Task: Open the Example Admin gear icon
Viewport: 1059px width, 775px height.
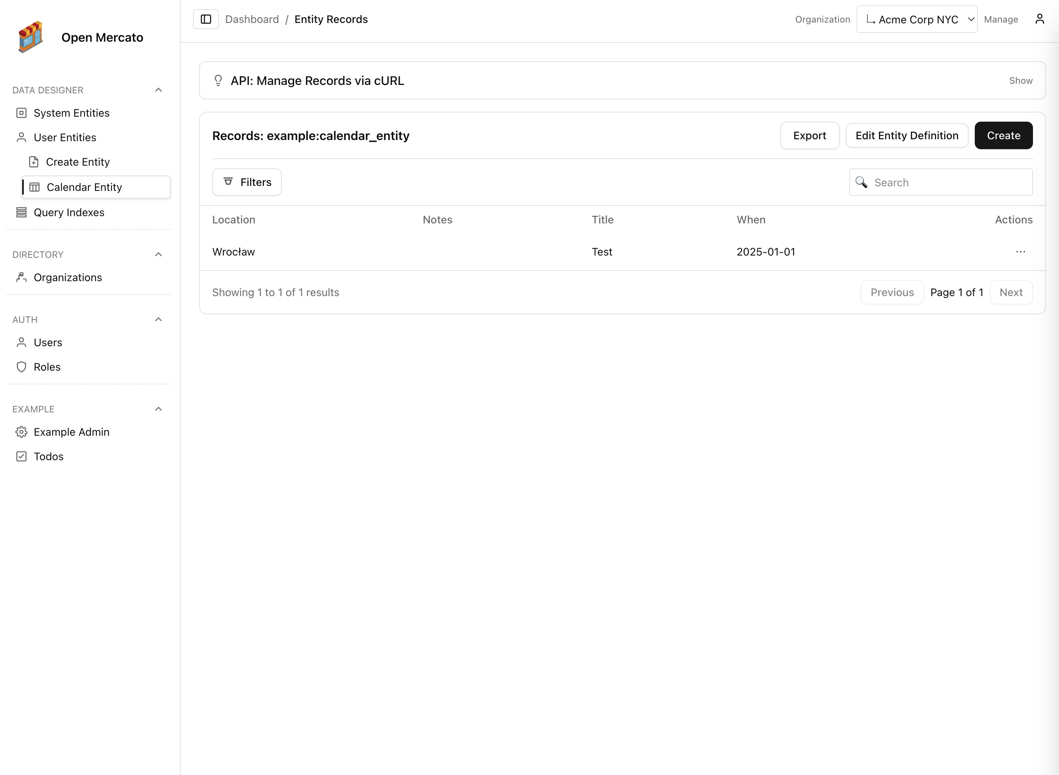Action: point(21,432)
